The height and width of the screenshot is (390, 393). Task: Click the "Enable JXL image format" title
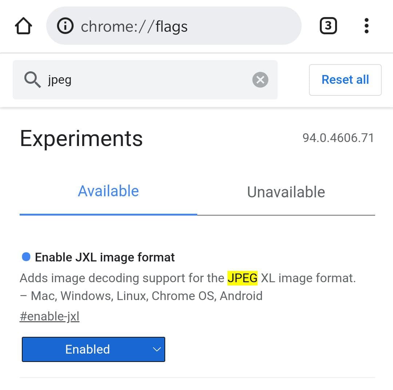click(x=105, y=257)
